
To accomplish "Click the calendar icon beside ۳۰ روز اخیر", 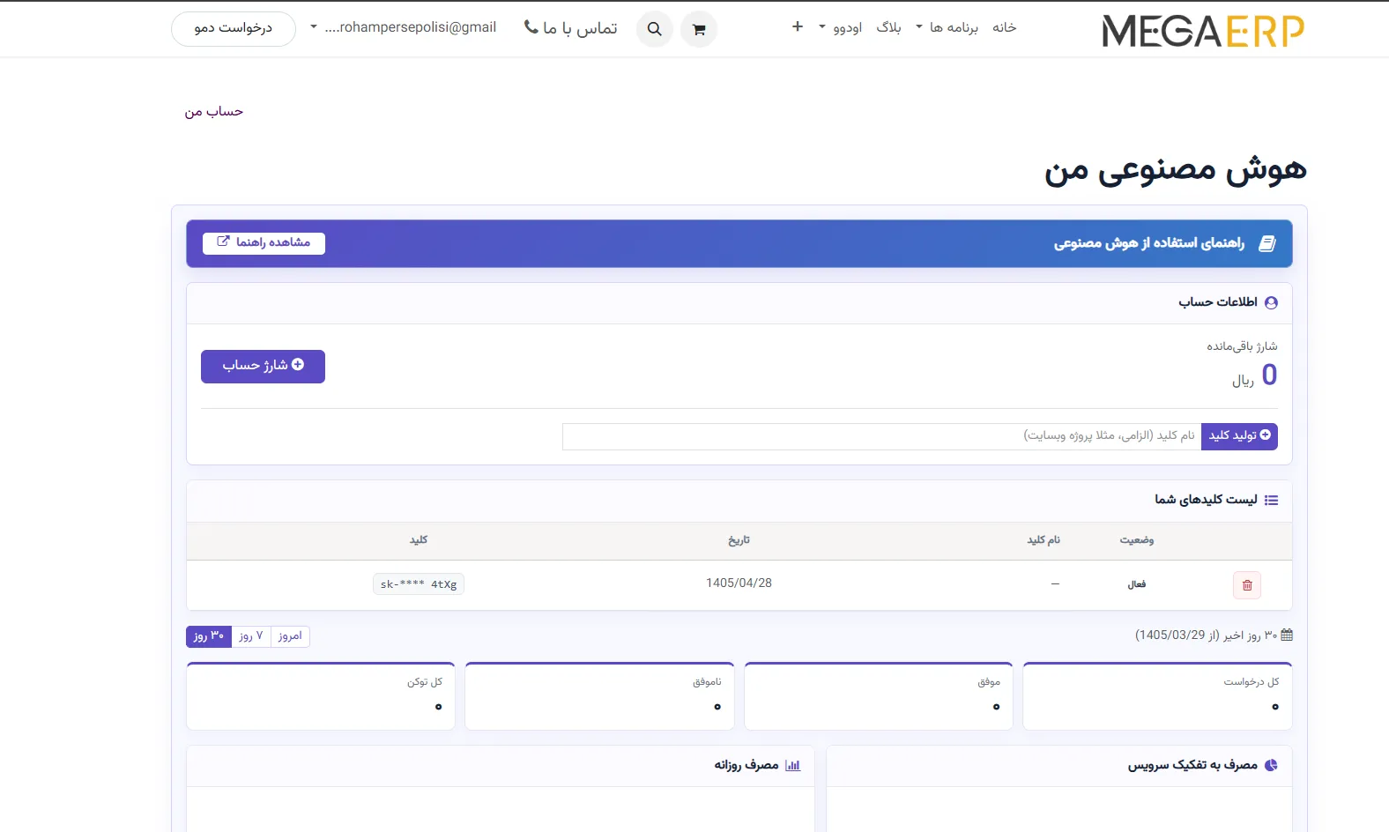I will [1286, 635].
